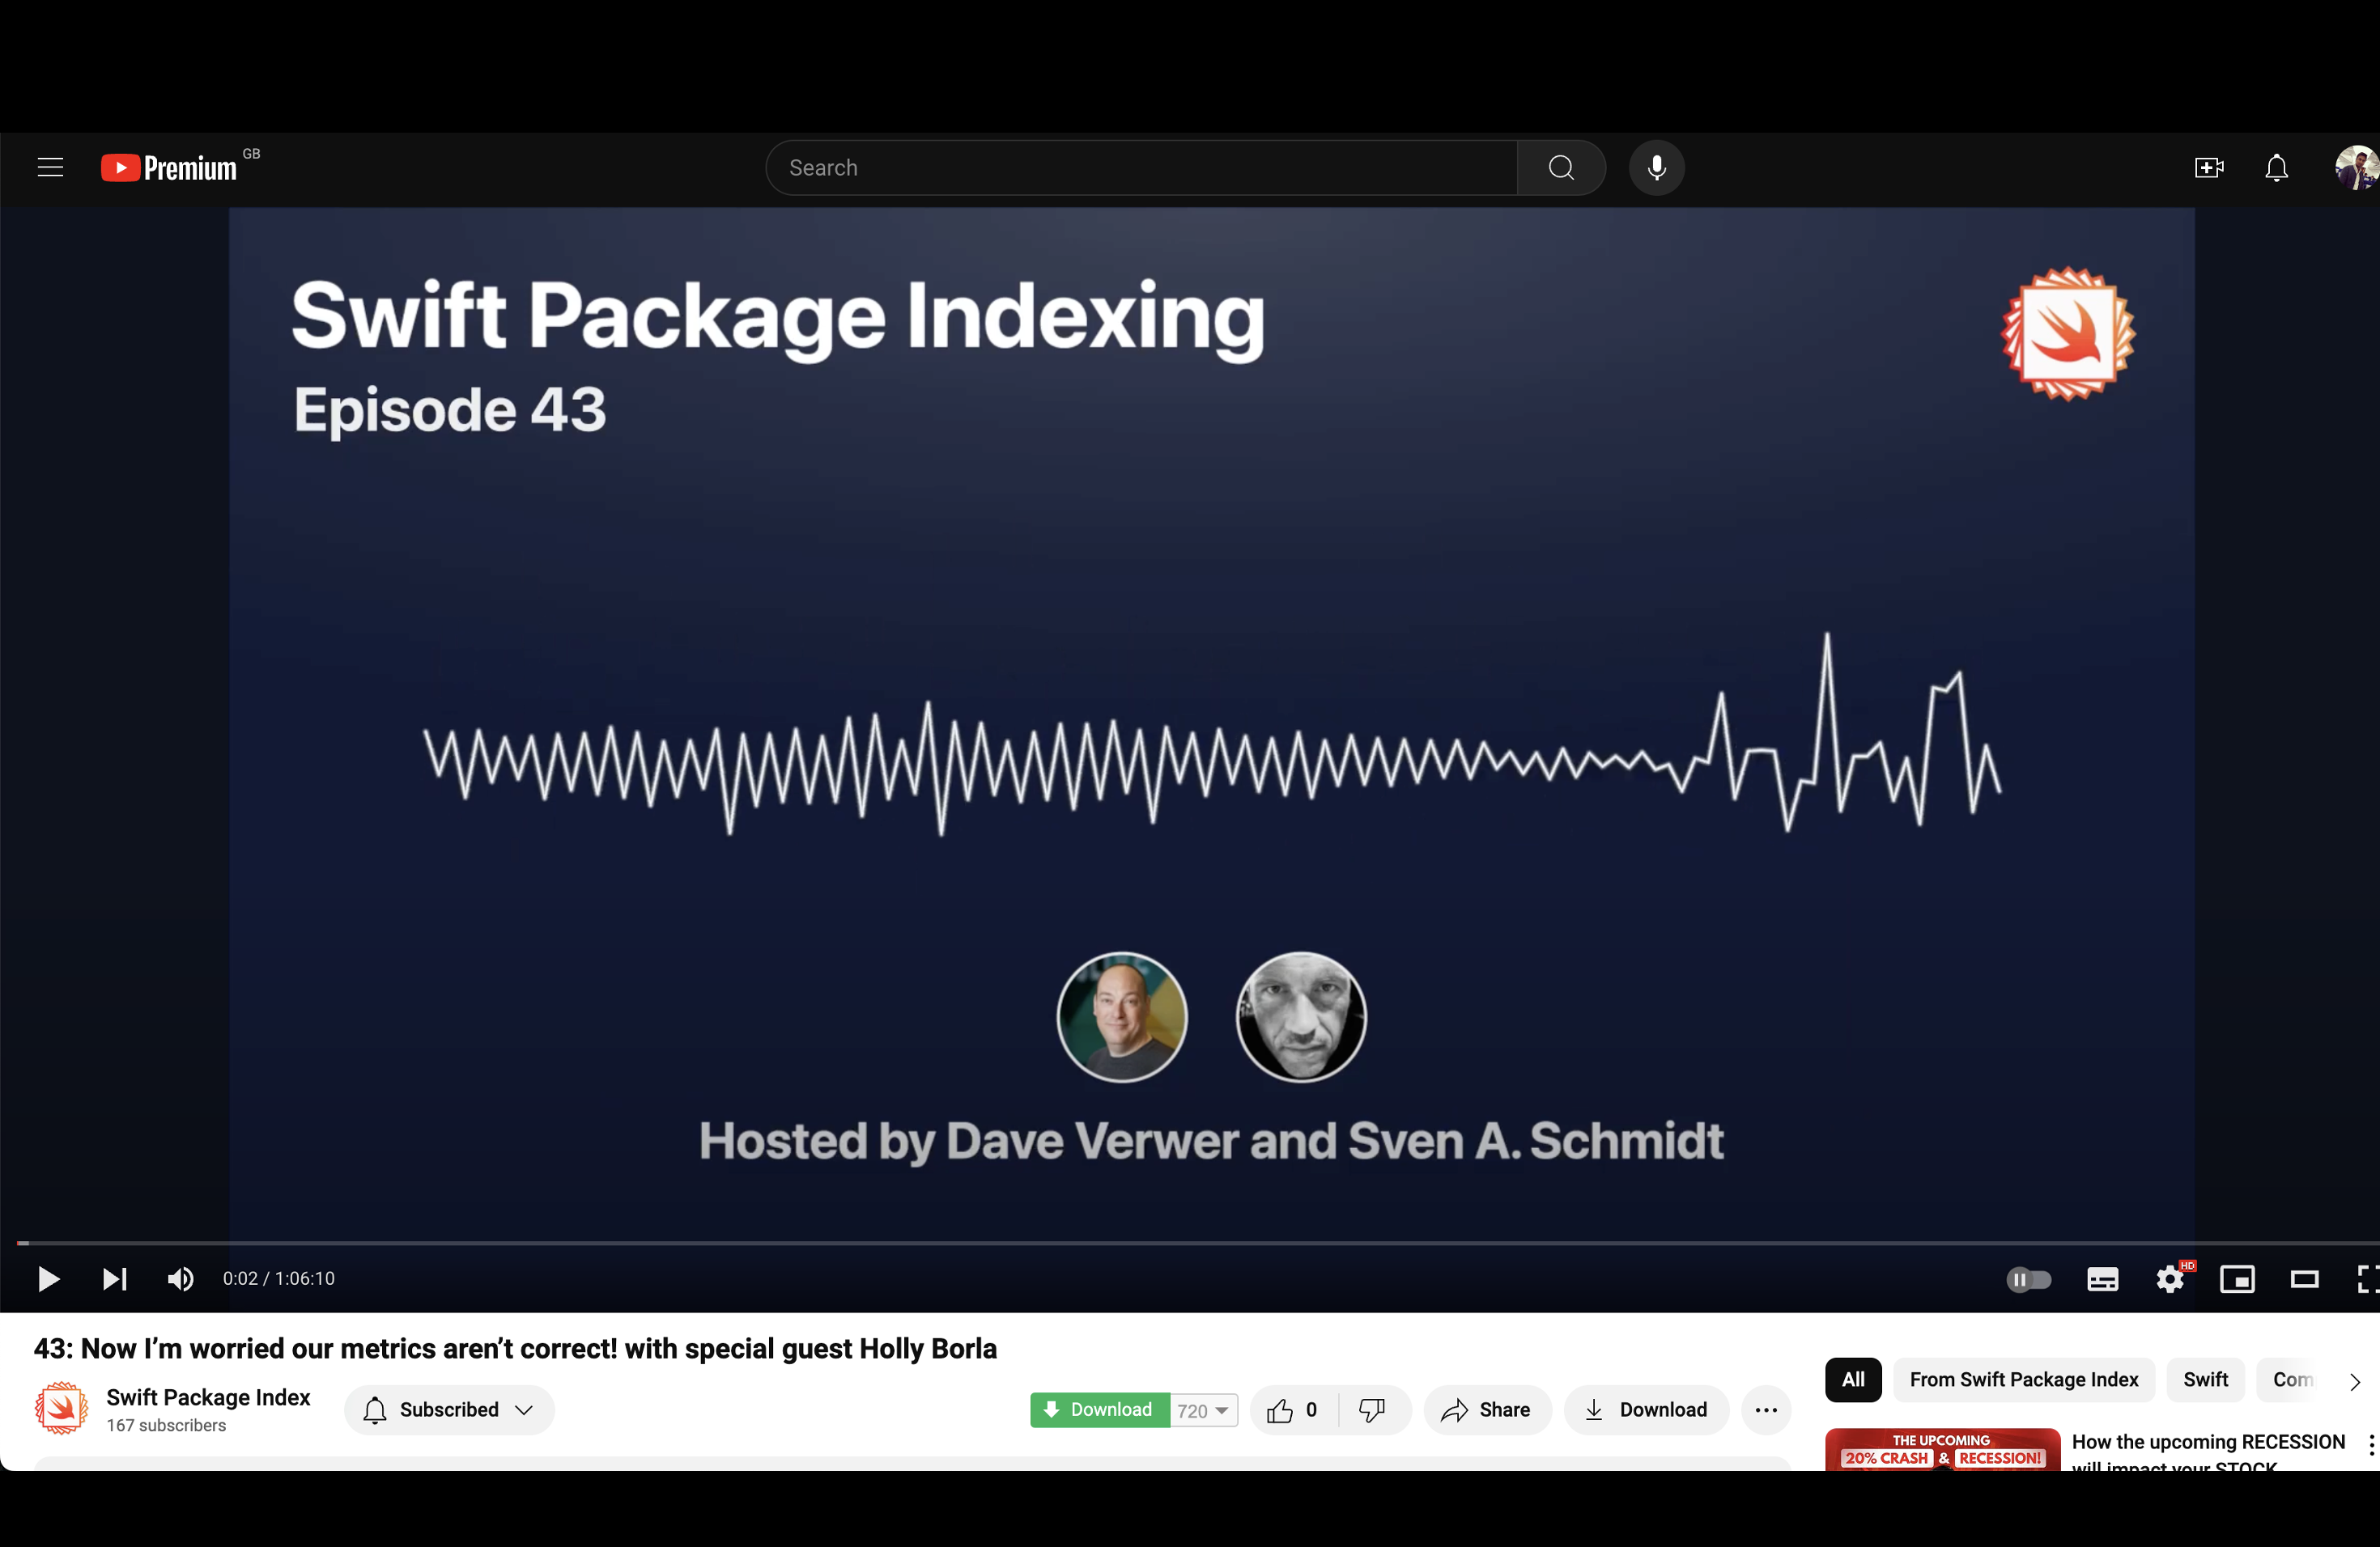Click the green Download button
This screenshot has width=2380, height=1547.
click(1100, 1410)
